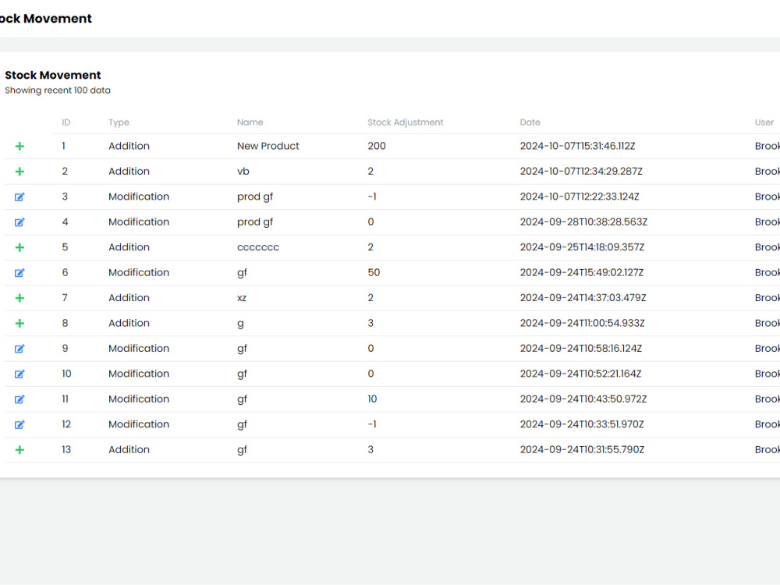Click the Date column header

coord(530,122)
